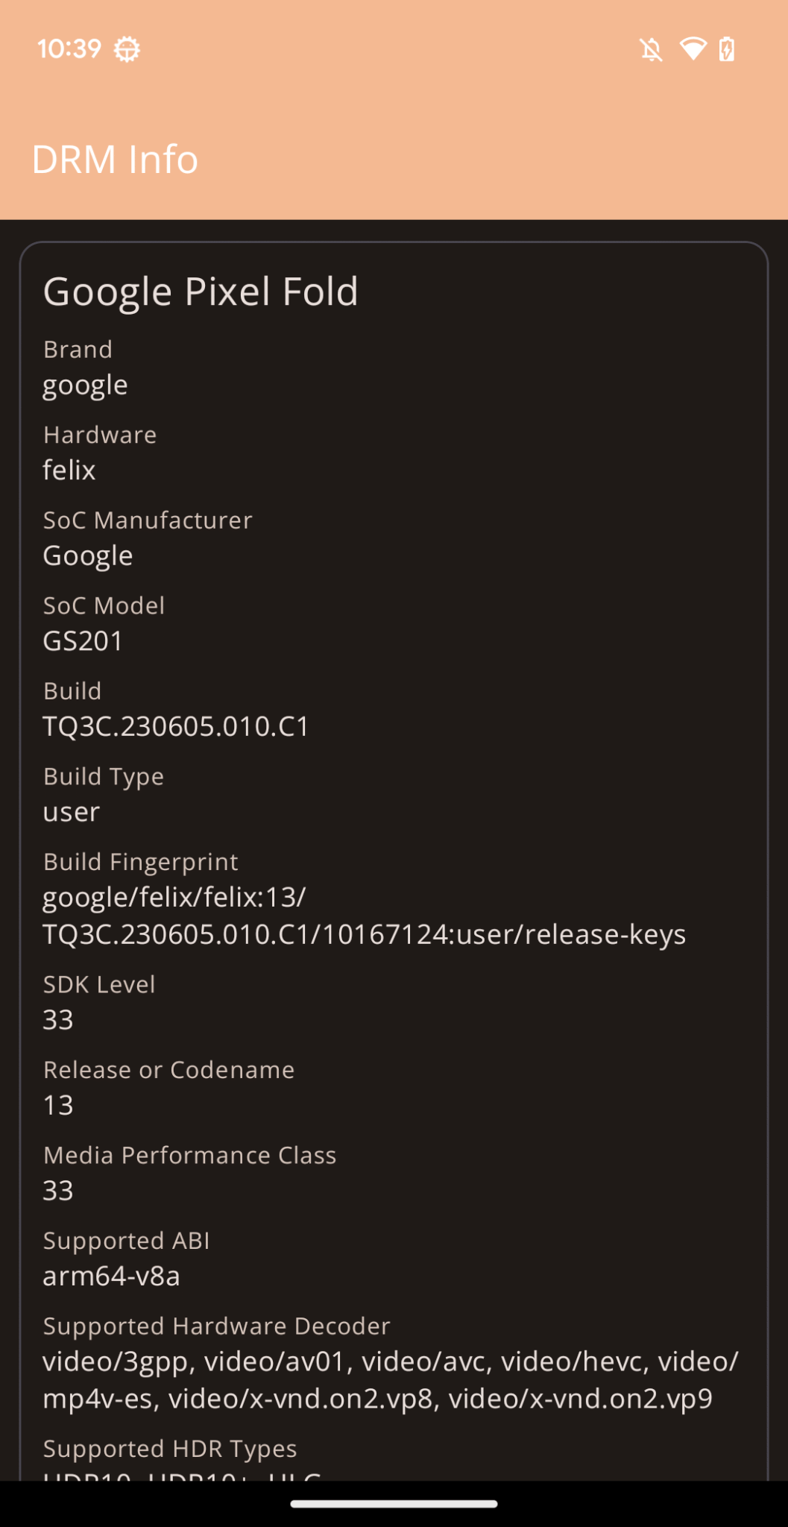Tap the Hardware value felix
Image resolution: width=788 pixels, height=1527 pixels.
tap(69, 470)
